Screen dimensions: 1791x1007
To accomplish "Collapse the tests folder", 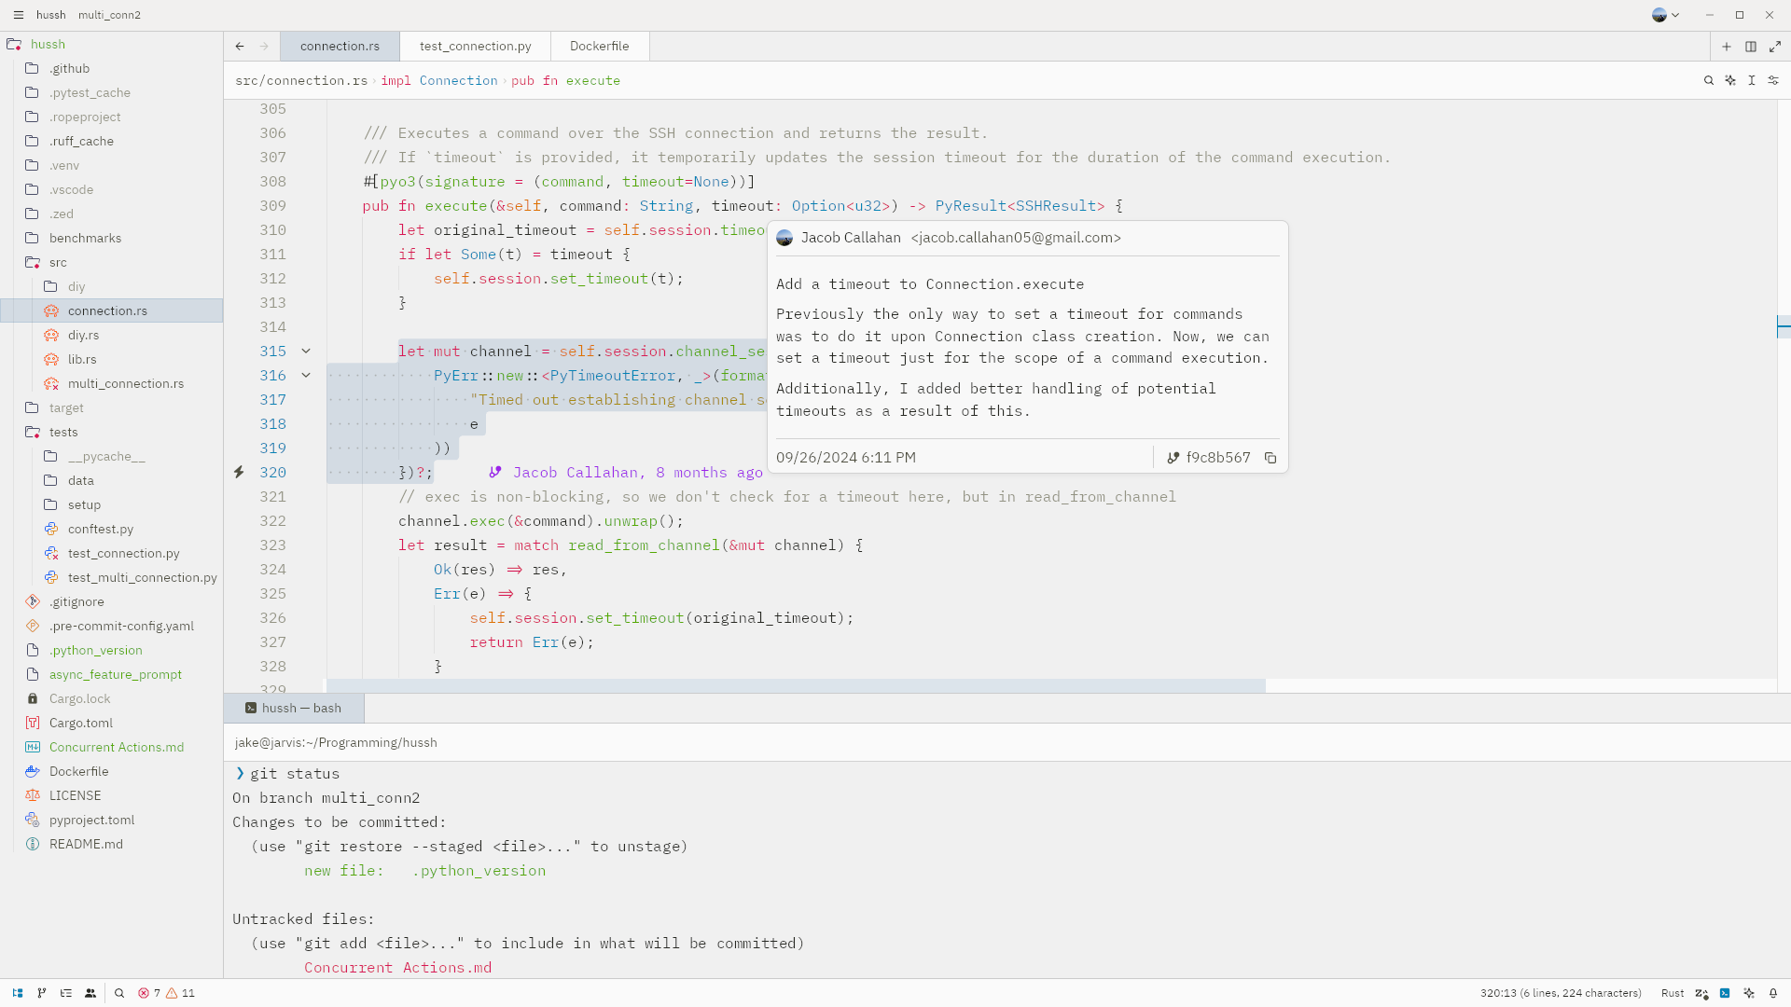I will 63,433.
